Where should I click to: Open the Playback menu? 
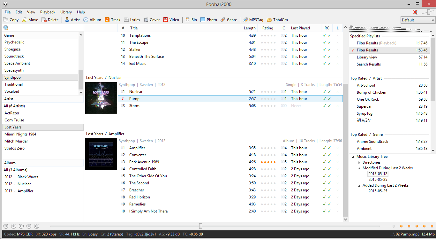48,12
